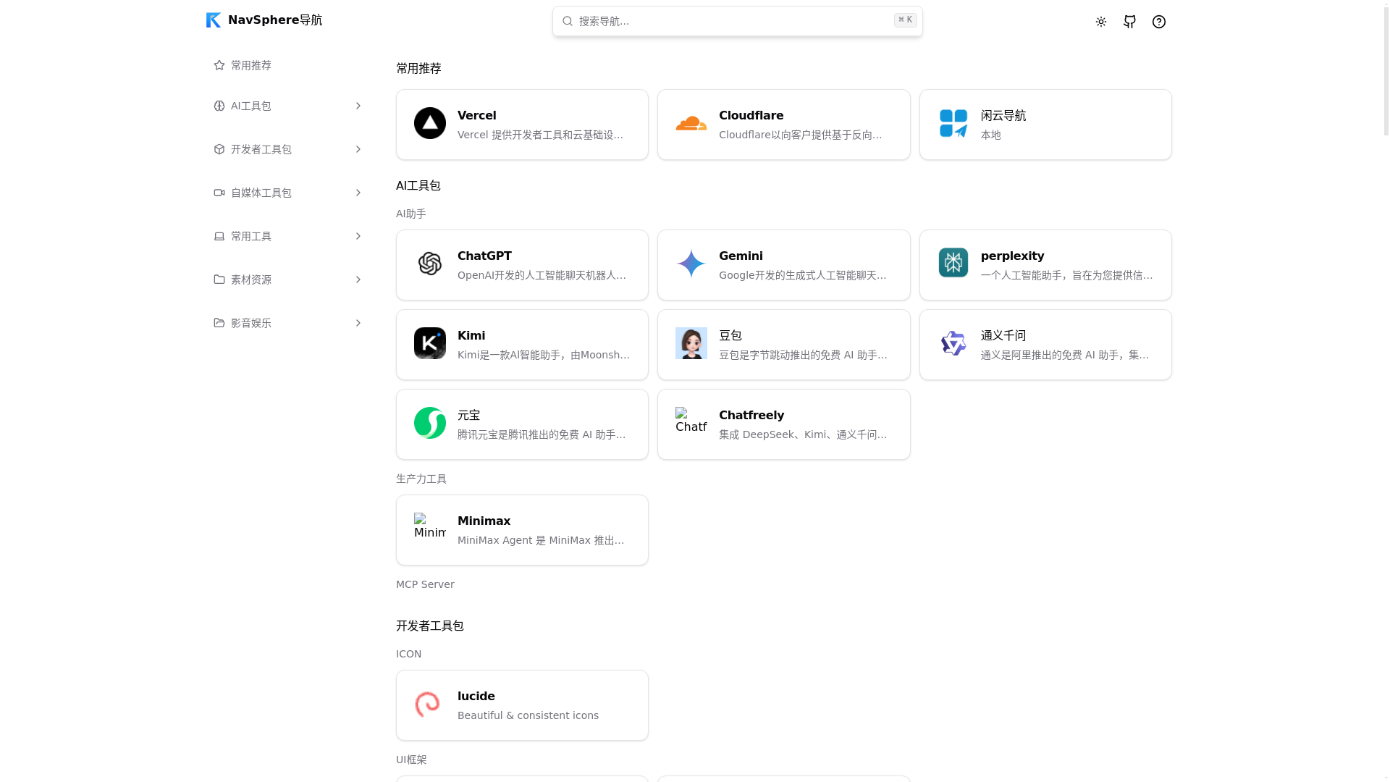The image size is (1390, 782).
Task: Select AI工具包 sidebar label
Action: pos(251,106)
